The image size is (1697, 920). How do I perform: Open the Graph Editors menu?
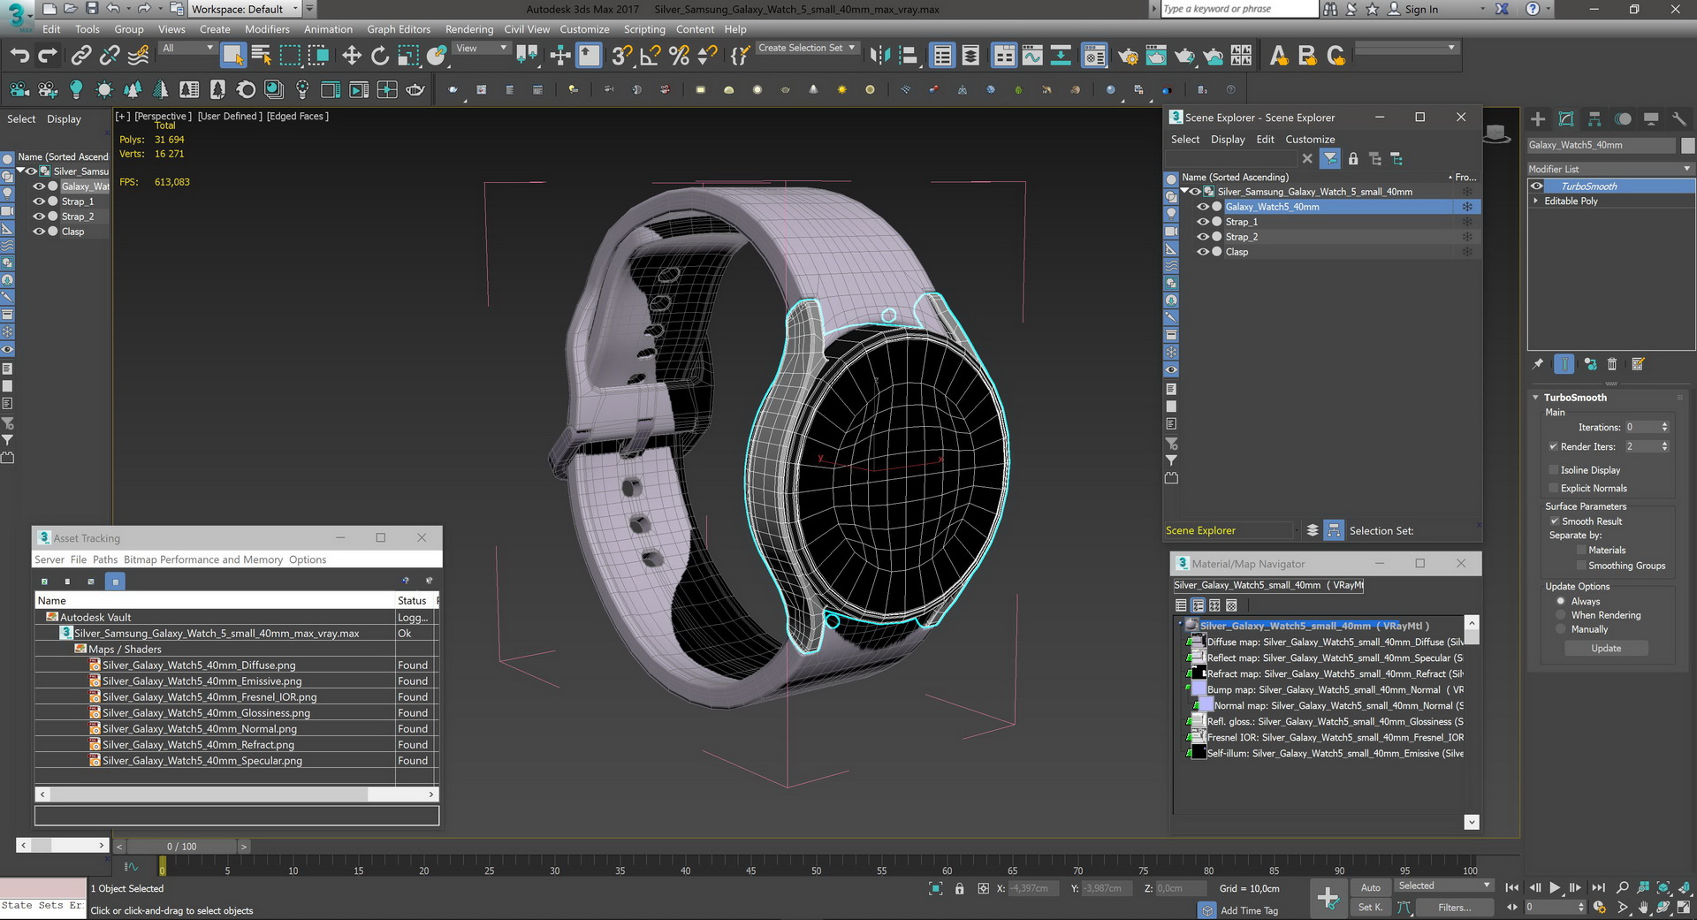[x=399, y=29]
